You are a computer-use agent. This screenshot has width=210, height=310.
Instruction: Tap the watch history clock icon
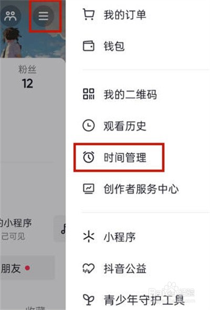[88, 125]
